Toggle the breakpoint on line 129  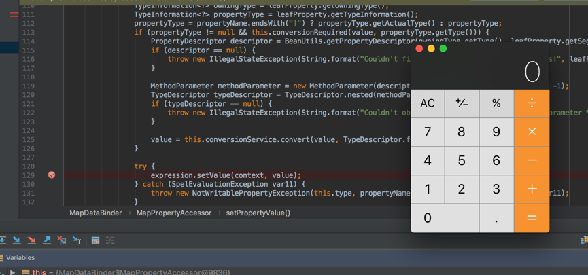pyautogui.click(x=52, y=175)
